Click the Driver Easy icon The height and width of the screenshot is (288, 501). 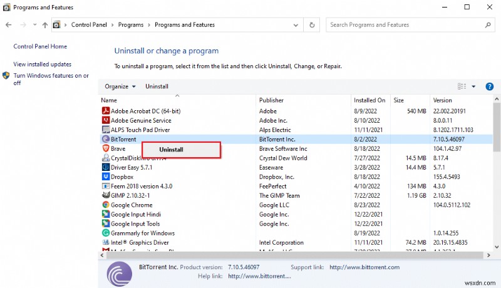click(106, 167)
